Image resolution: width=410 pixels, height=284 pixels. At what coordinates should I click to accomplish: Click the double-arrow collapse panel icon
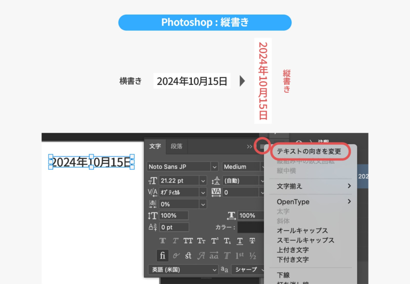250,146
